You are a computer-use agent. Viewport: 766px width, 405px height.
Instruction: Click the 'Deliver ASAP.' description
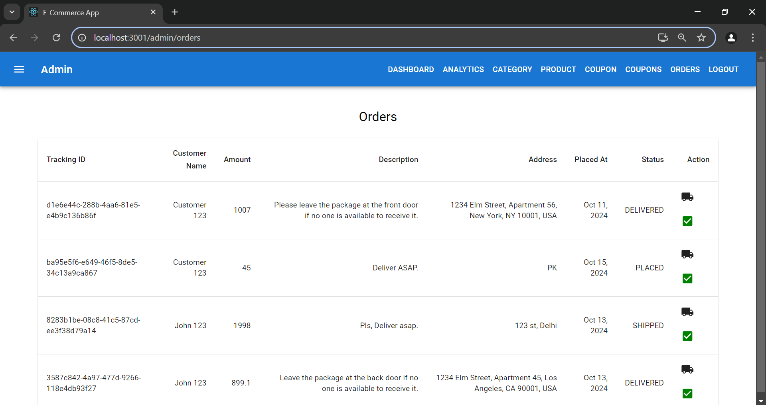(395, 268)
